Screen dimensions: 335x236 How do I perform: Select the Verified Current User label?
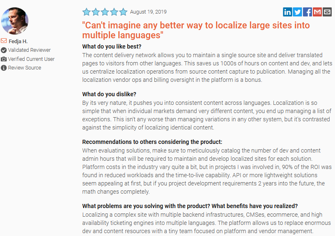pyautogui.click(x=31, y=59)
